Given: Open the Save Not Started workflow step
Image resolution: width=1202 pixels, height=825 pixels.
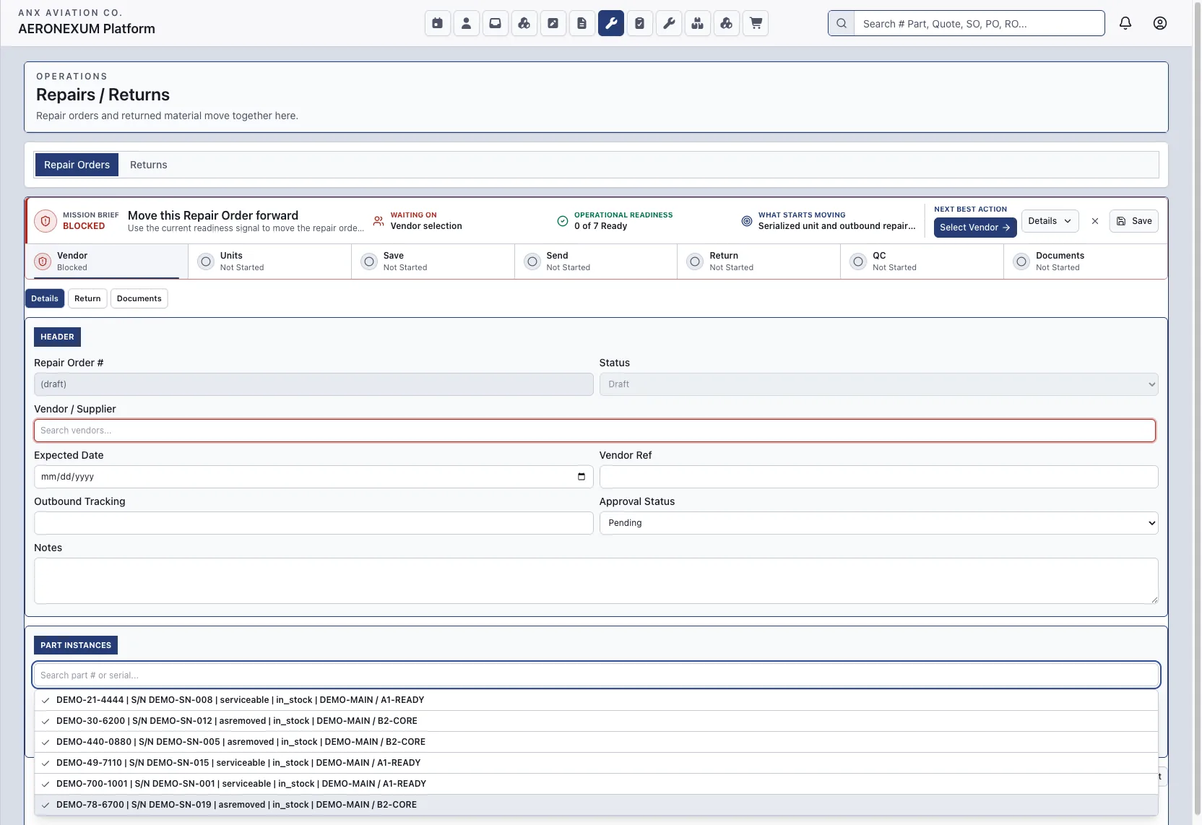Looking at the screenshot, I should (433, 262).
